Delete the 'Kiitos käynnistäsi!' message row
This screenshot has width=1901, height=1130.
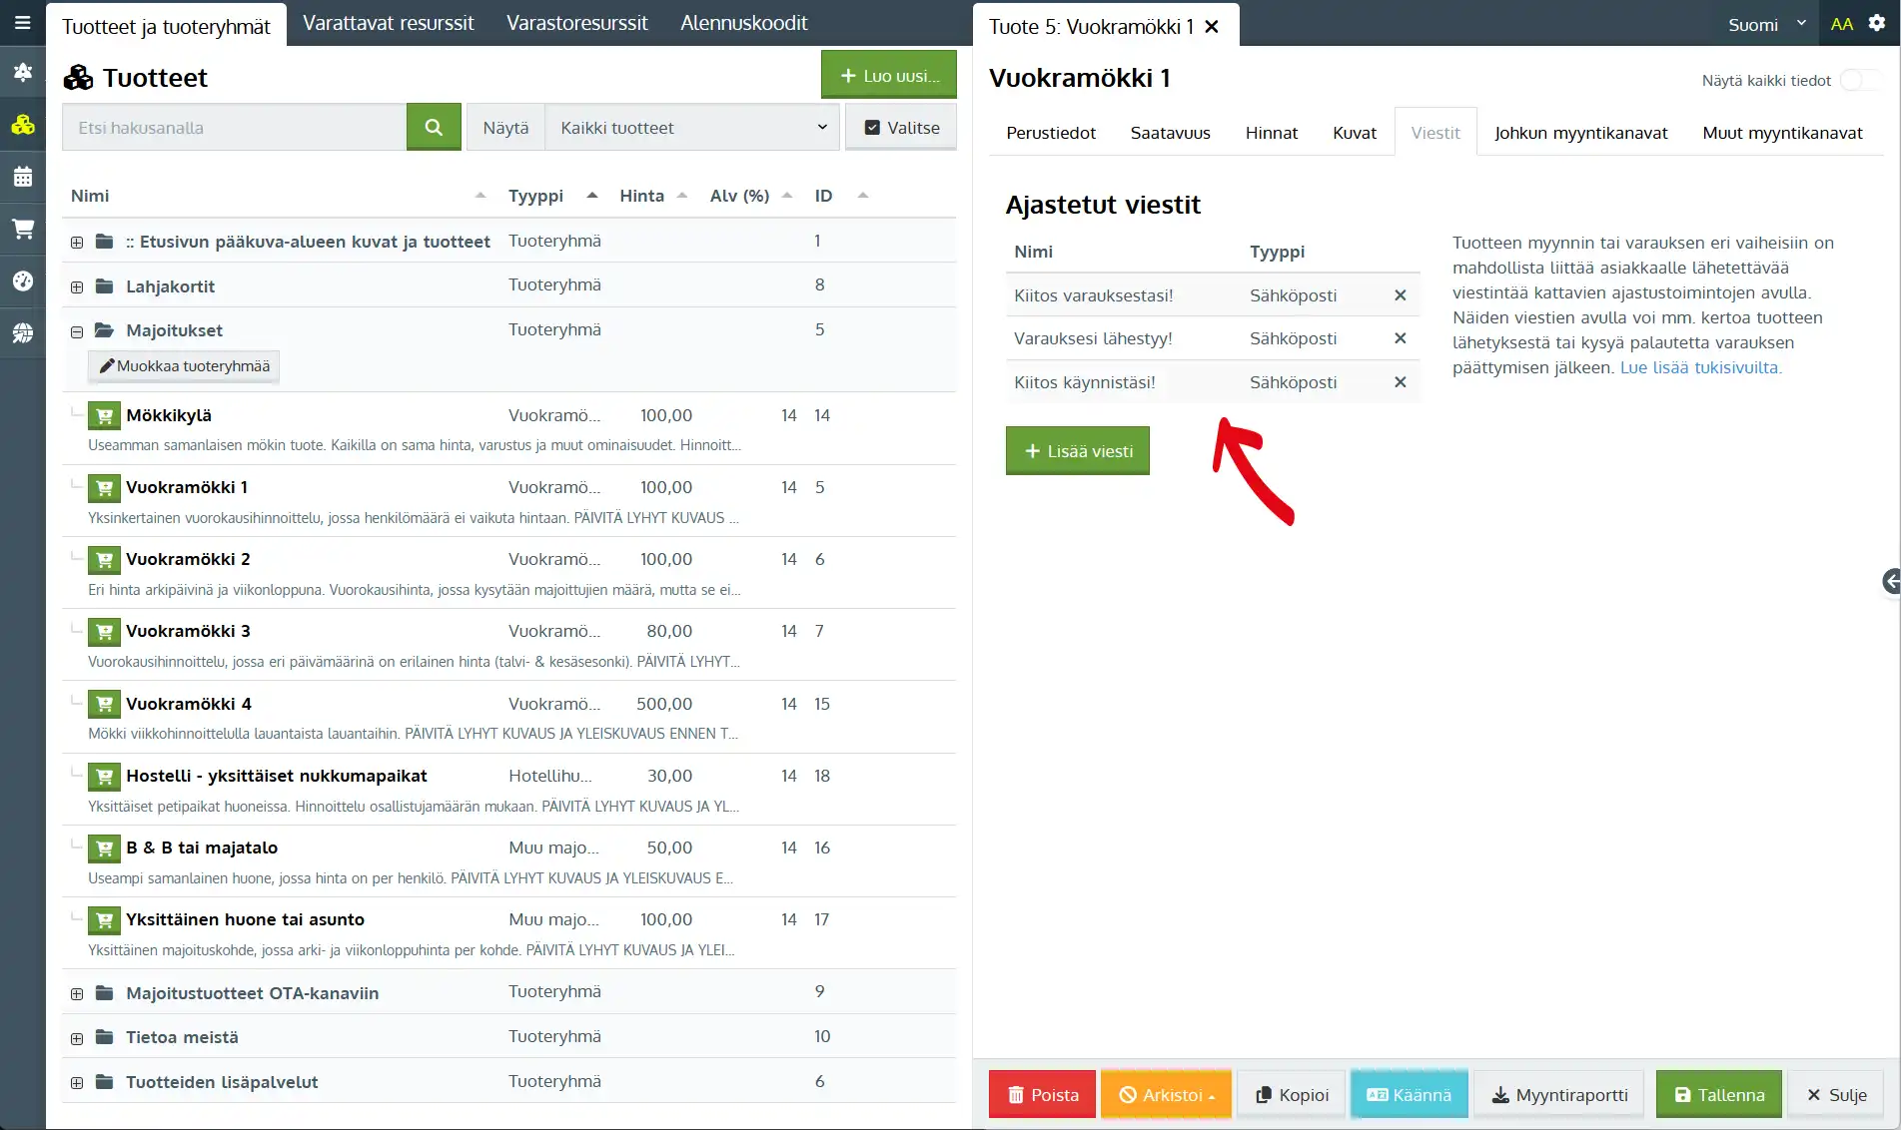(x=1400, y=382)
